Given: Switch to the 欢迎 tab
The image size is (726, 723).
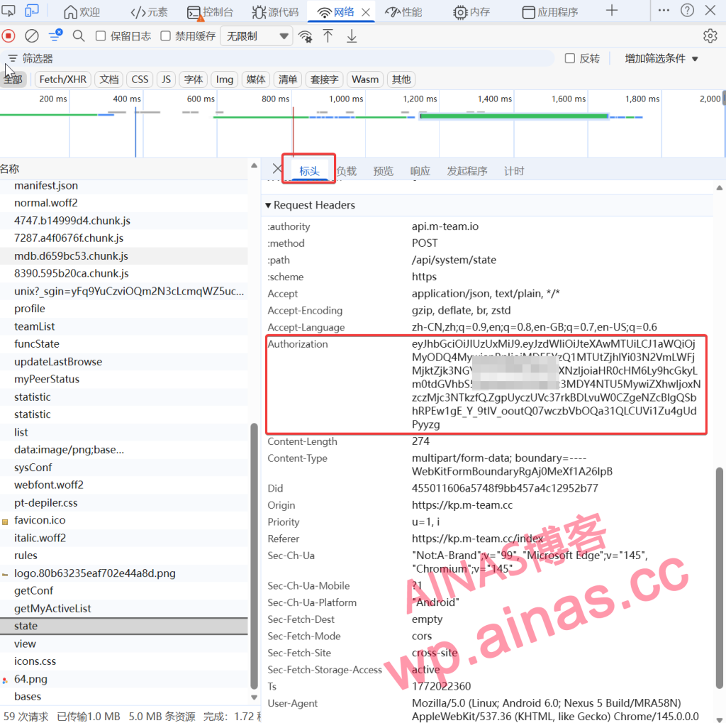Looking at the screenshot, I should [82, 12].
